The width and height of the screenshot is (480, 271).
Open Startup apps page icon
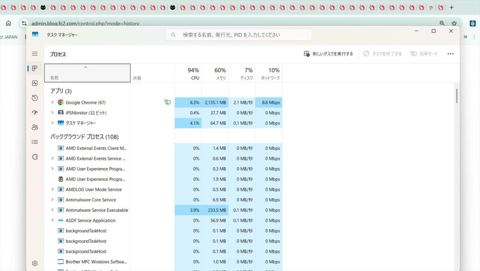35,112
